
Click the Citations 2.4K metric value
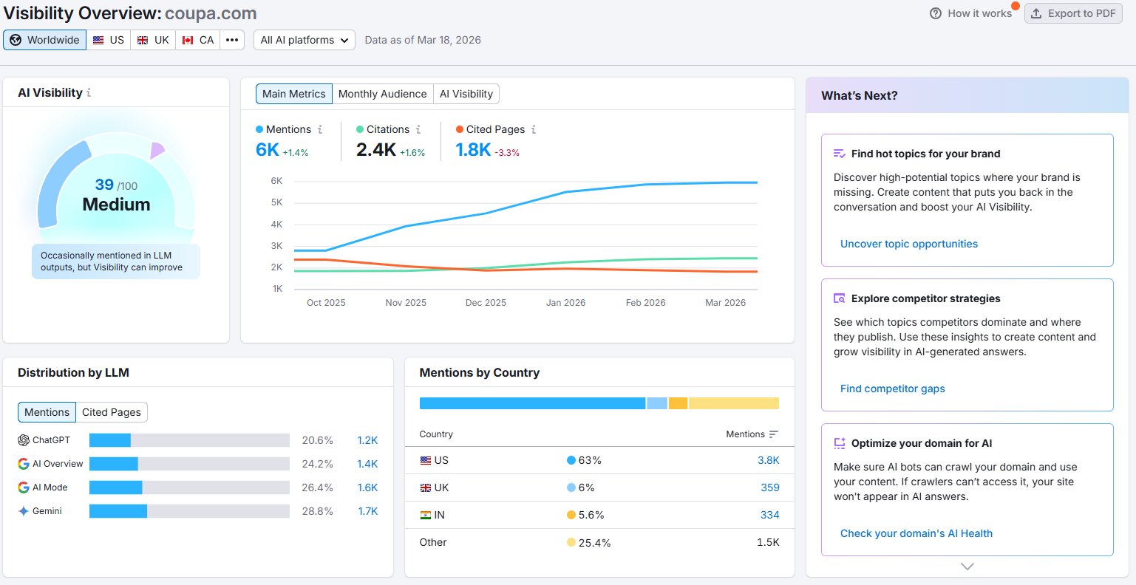(x=376, y=150)
